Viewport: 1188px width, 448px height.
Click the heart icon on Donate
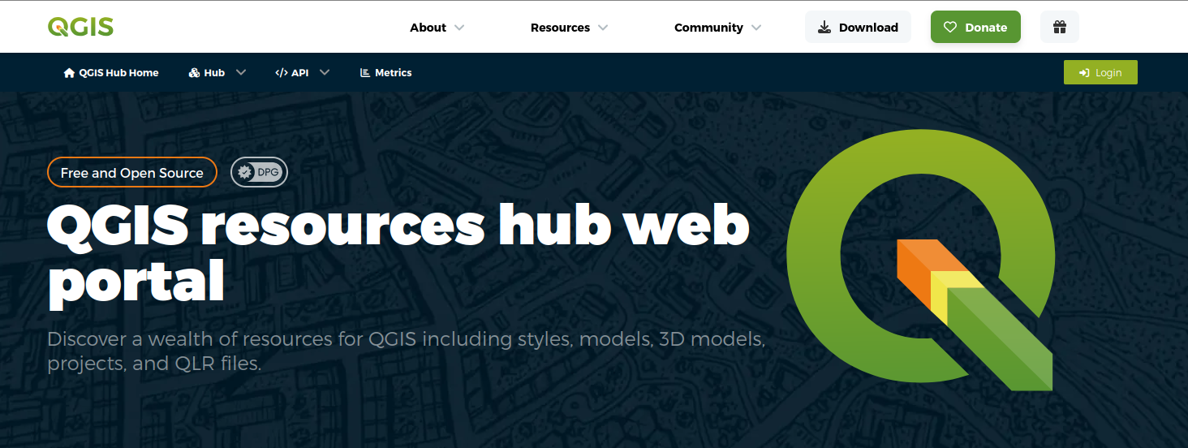coord(950,28)
